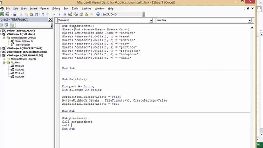Select the Solver (SOLVER.XLAM) project
This screenshot has width=263, height=148.
[21, 30]
